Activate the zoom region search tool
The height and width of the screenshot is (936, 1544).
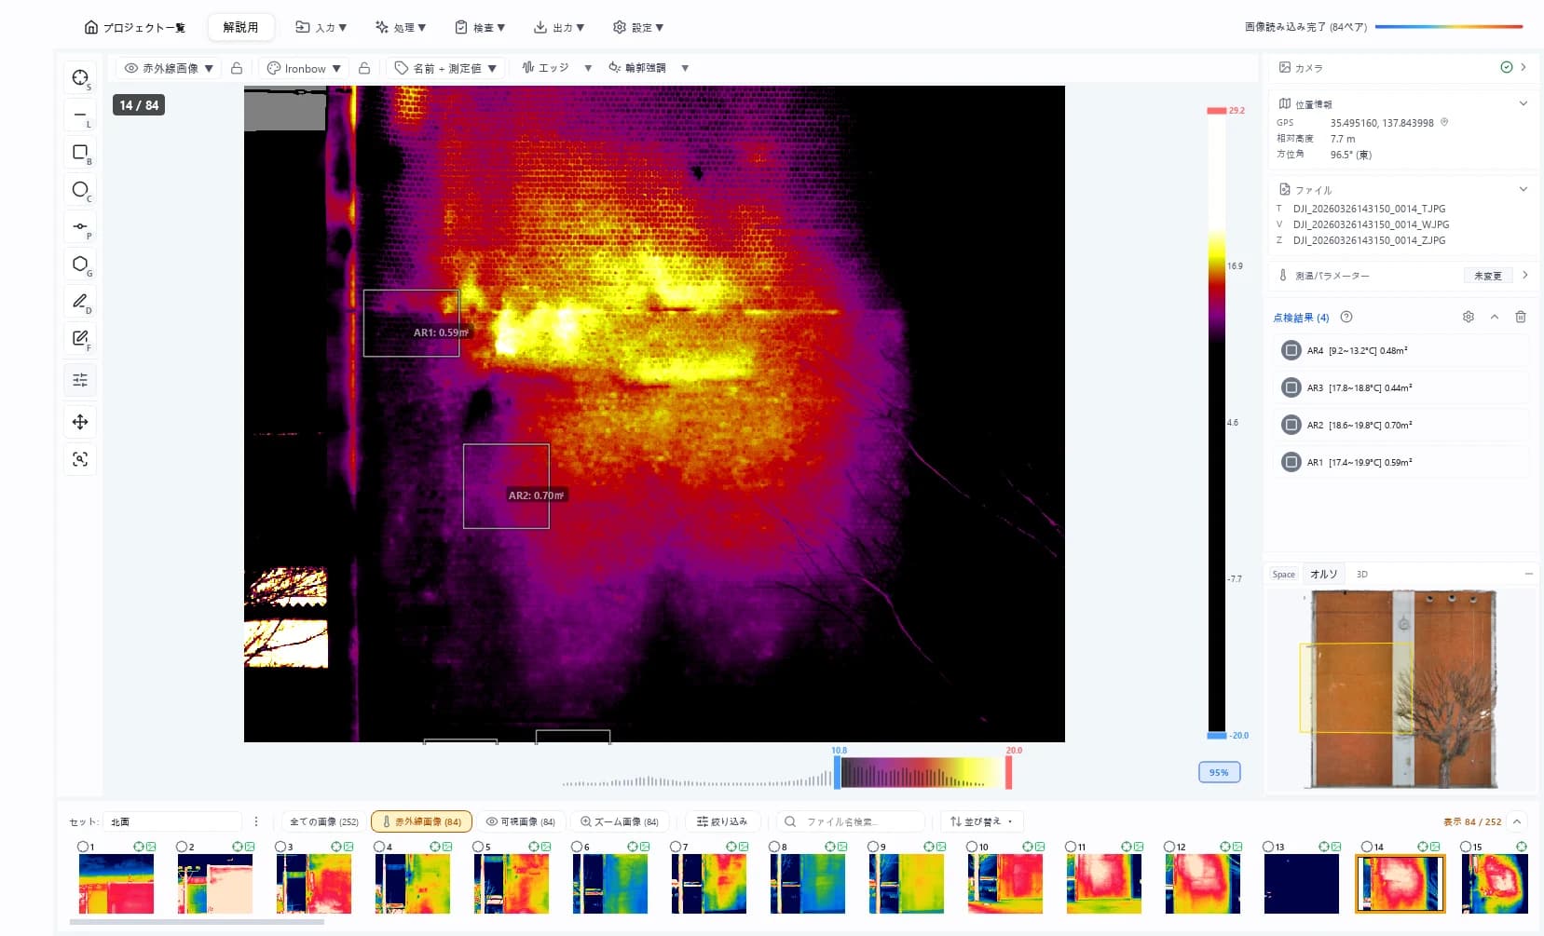[x=80, y=459]
